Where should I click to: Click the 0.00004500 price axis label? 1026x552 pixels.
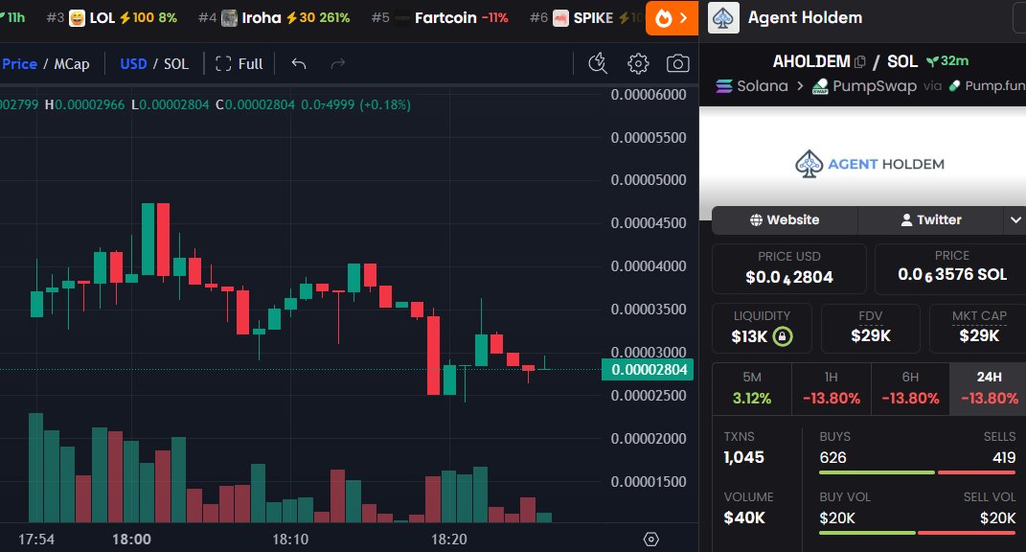649,222
